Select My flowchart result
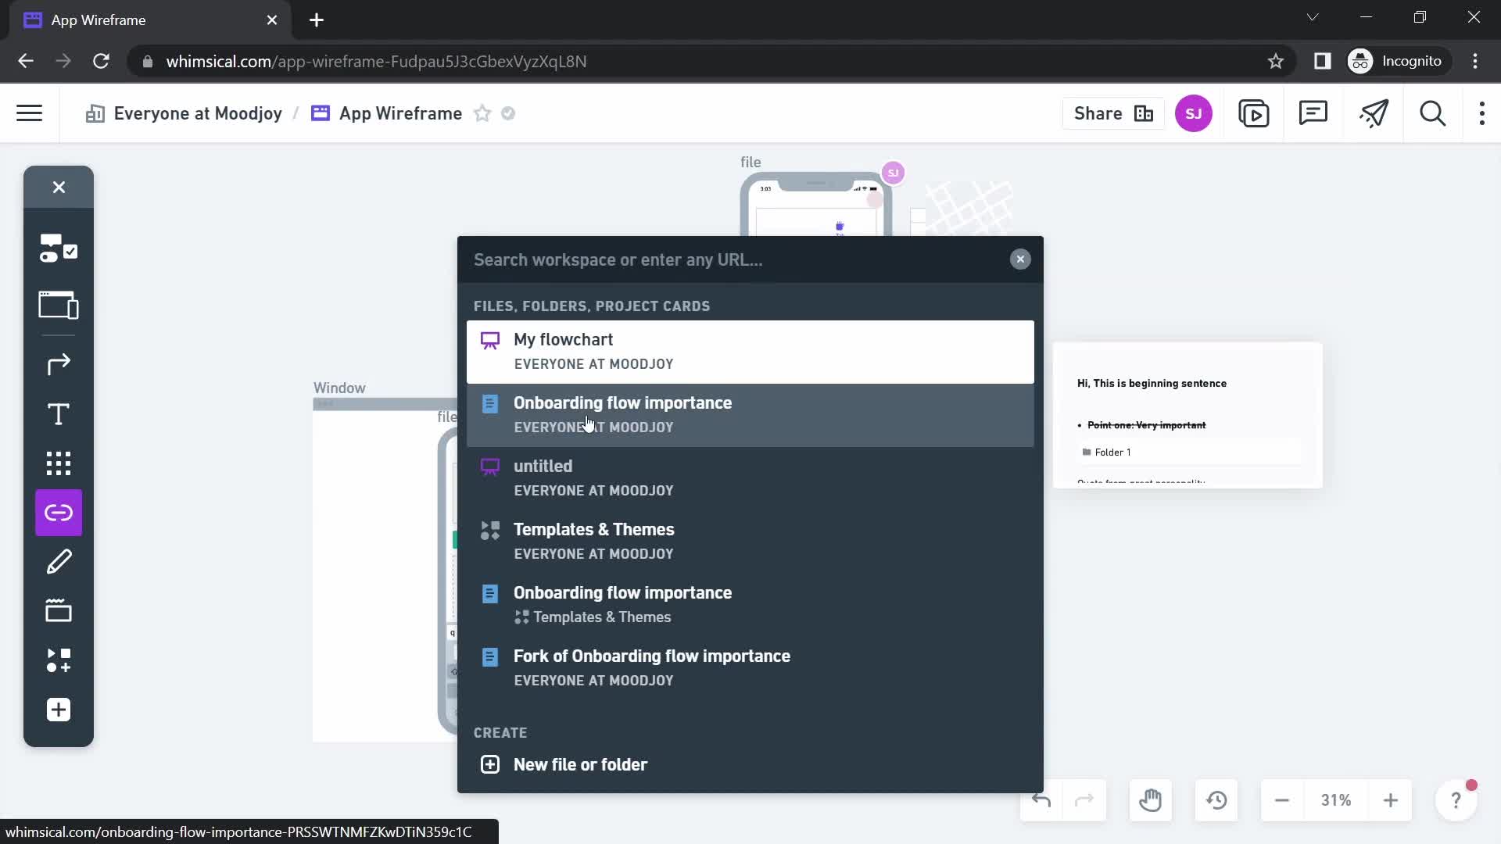The image size is (1501, 844). click(750, 352)
